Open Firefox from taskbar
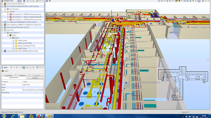This screenshot has width=211, height=118. coord(40,116)
